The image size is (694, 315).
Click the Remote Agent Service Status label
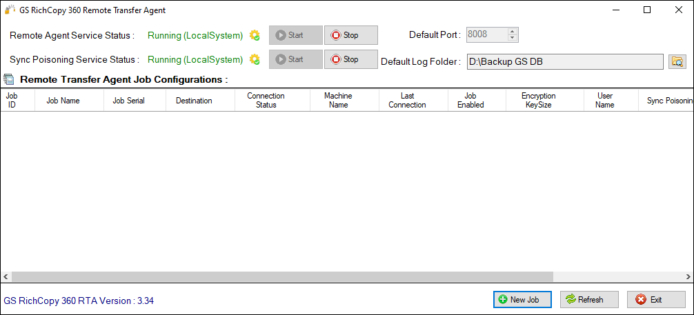[x=72, y=36]
